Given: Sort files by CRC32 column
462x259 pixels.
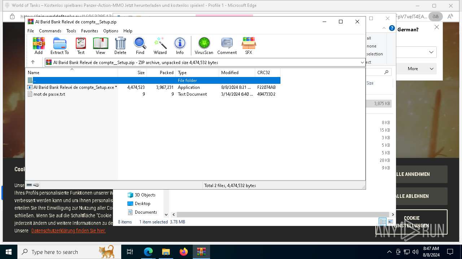Looking at the screenshot, I should (x=267, y=72).
